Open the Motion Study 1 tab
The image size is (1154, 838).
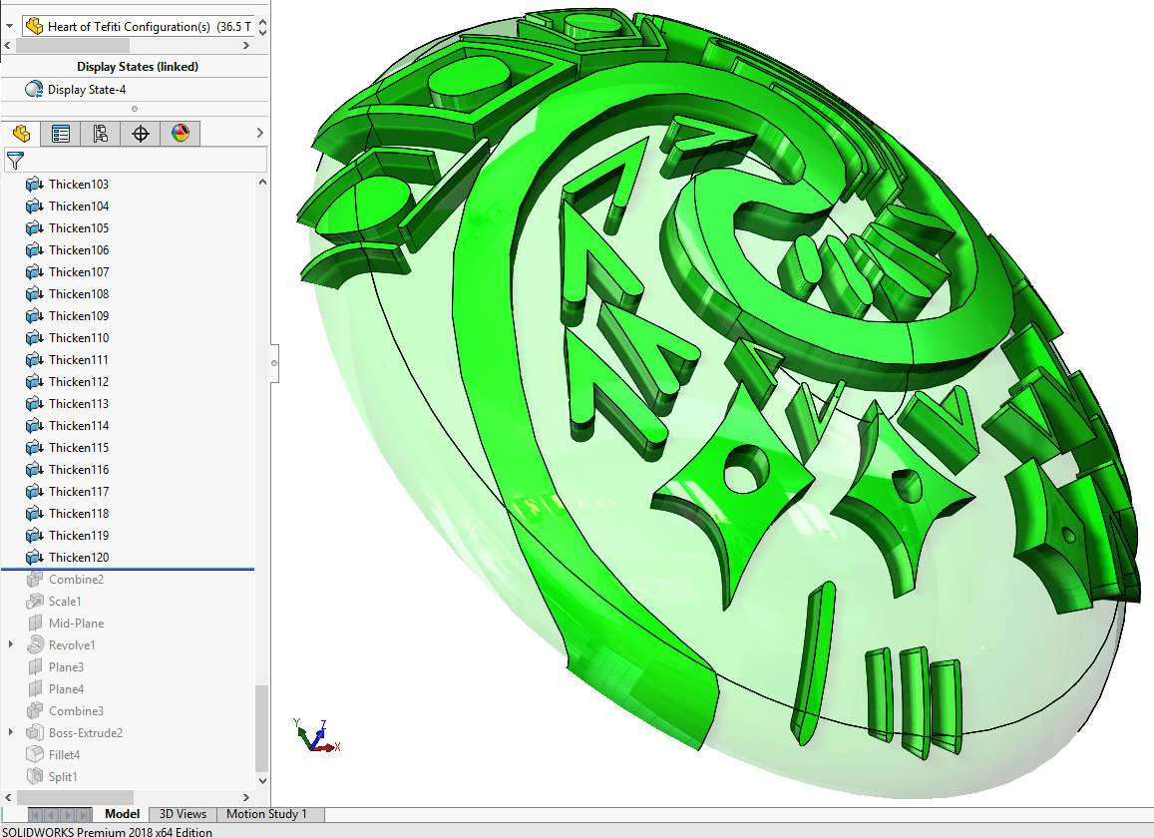point(266,814)
